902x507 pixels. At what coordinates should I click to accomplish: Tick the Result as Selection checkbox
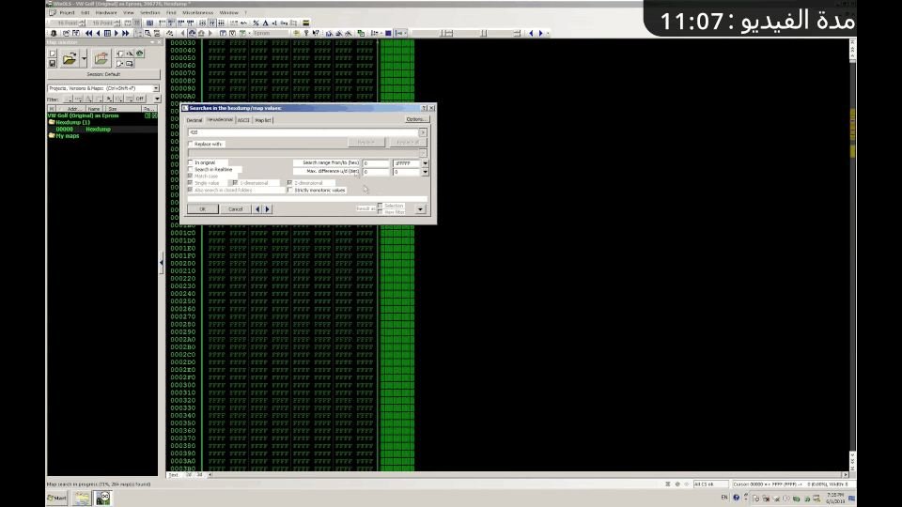[381, 206]
